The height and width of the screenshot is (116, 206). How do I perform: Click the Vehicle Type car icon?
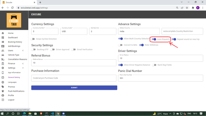coord(3,55)
